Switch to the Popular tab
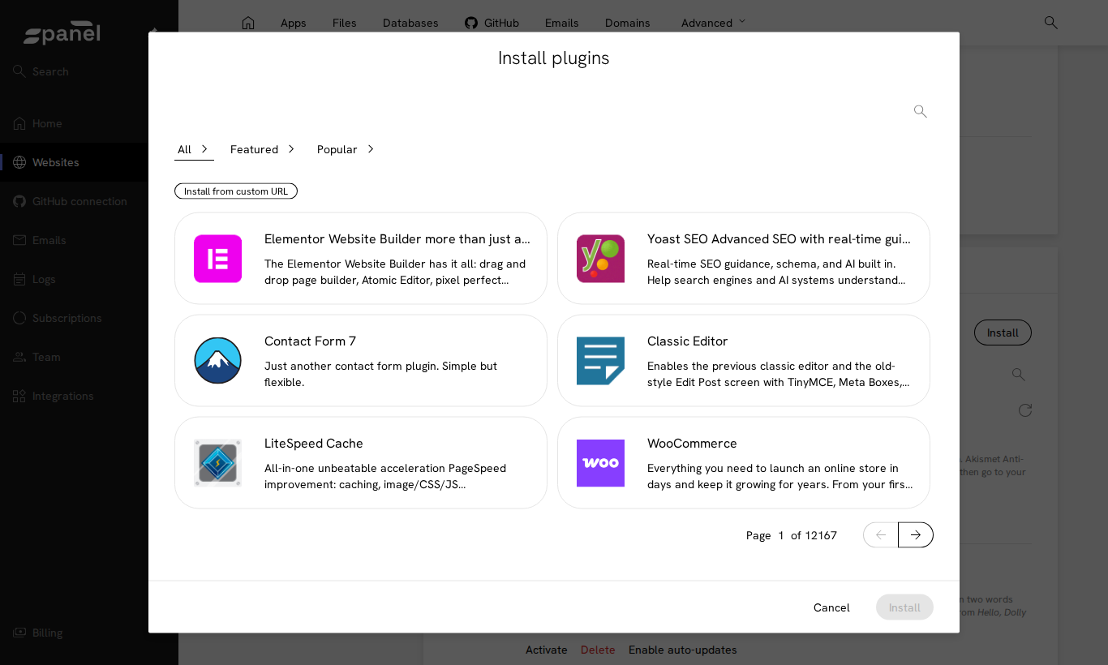Image resolution: width=1108 pixels, height=665 pixels. pos(346,149)
